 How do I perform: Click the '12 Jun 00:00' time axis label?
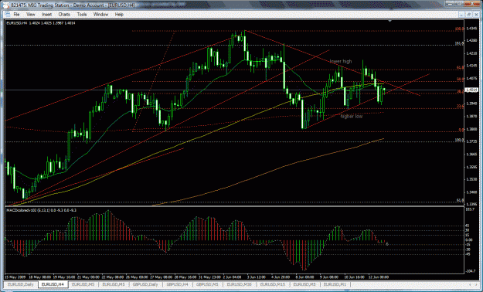pyautogui.click(x=379, y=277)
